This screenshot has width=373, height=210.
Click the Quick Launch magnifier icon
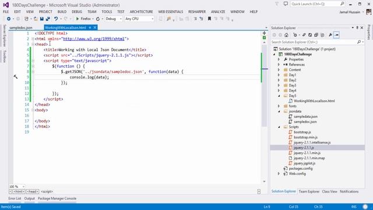click(x=342, y=3)
